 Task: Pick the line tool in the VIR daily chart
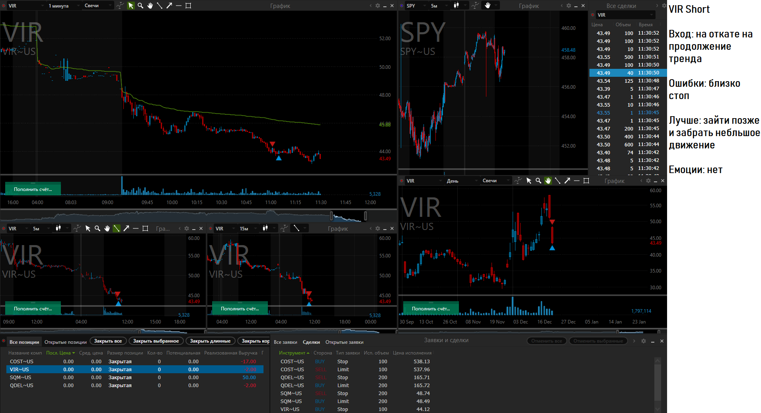(558, 181)
